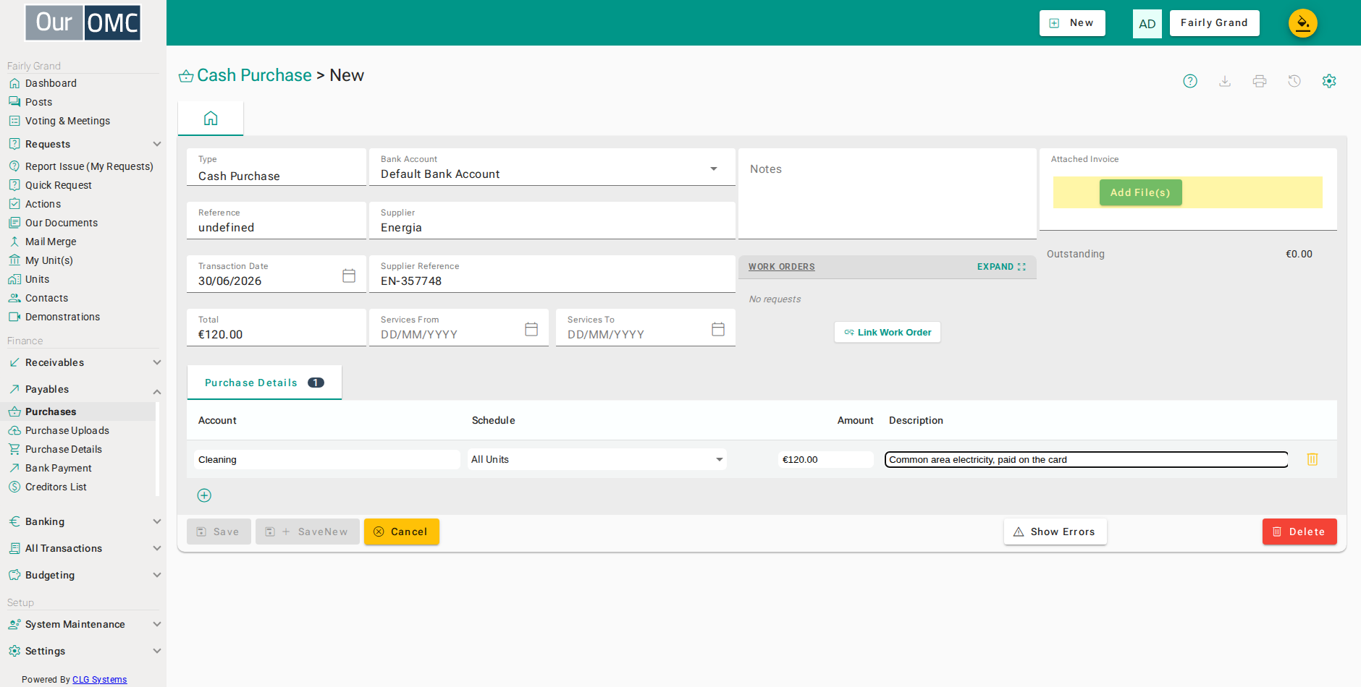The width and height of the screenshot is (1361, 687).
Task: Click Show Errors button
Action: point(1055,532)
